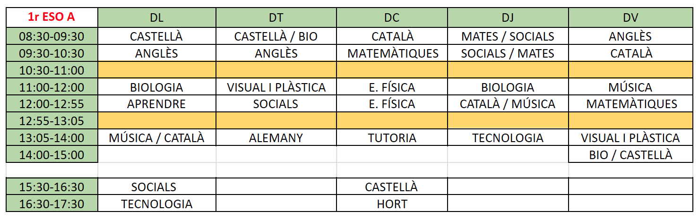
Task: Select the DJ column header
Action: (508, 18)
